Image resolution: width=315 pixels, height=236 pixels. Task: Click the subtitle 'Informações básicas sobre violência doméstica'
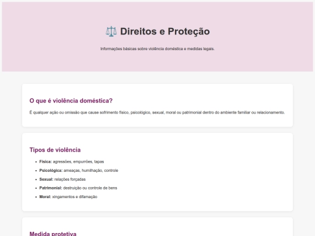tap(157, 49)
